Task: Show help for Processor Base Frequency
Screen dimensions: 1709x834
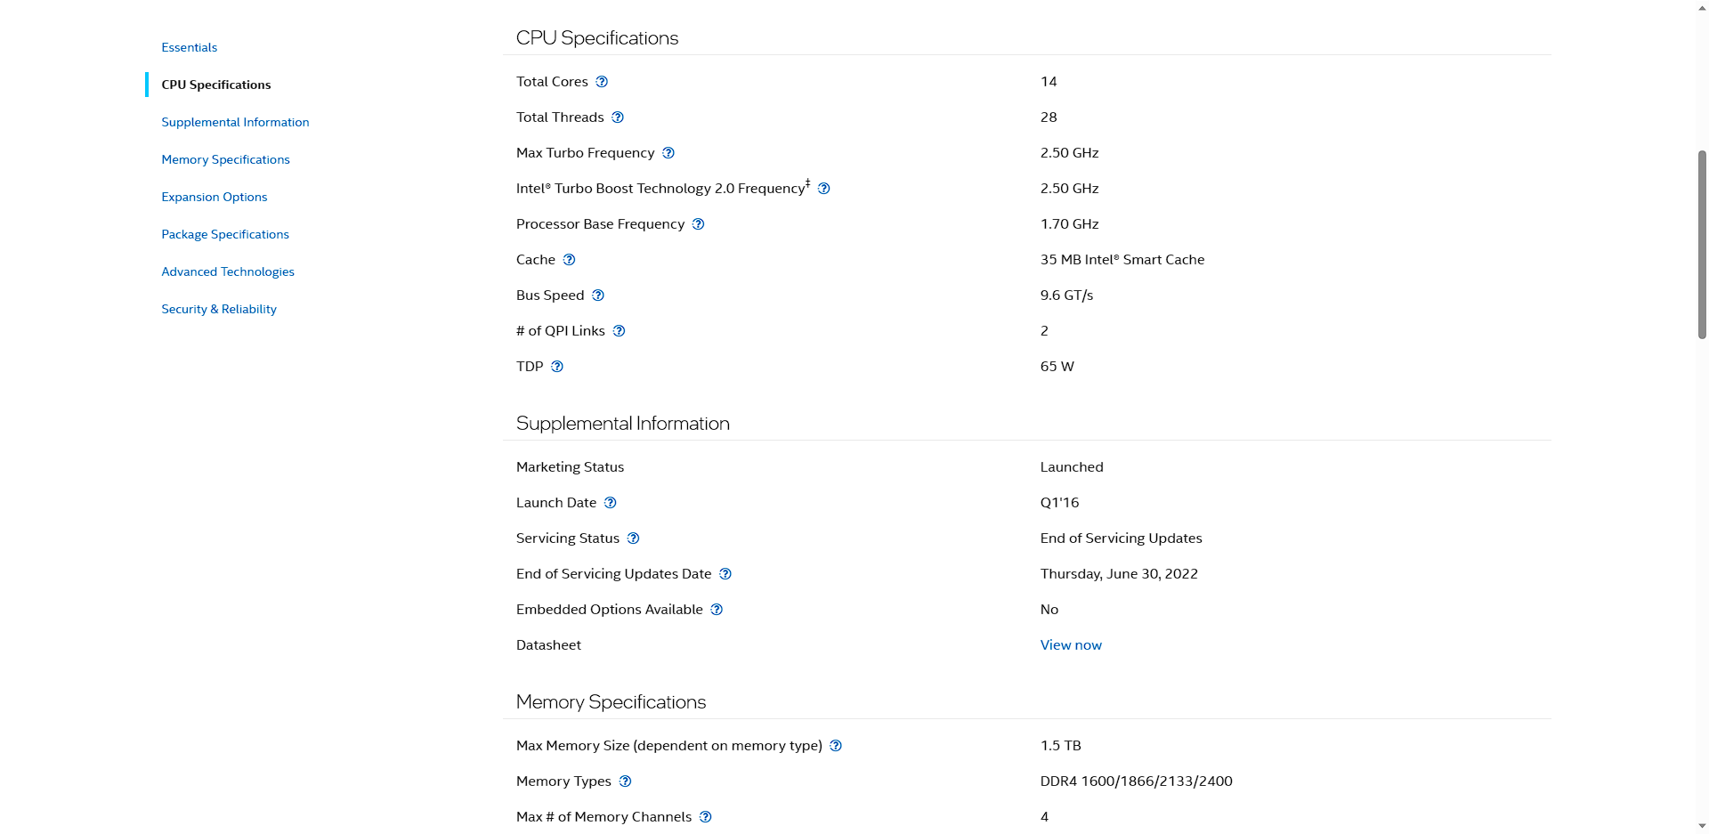Action: coord(699,224)
